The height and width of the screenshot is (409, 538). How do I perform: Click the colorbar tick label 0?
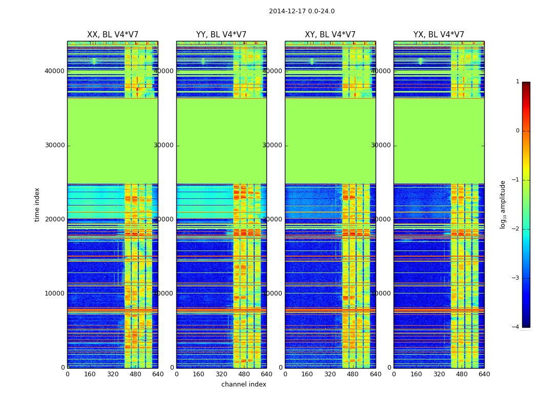[x=518, y=131]
